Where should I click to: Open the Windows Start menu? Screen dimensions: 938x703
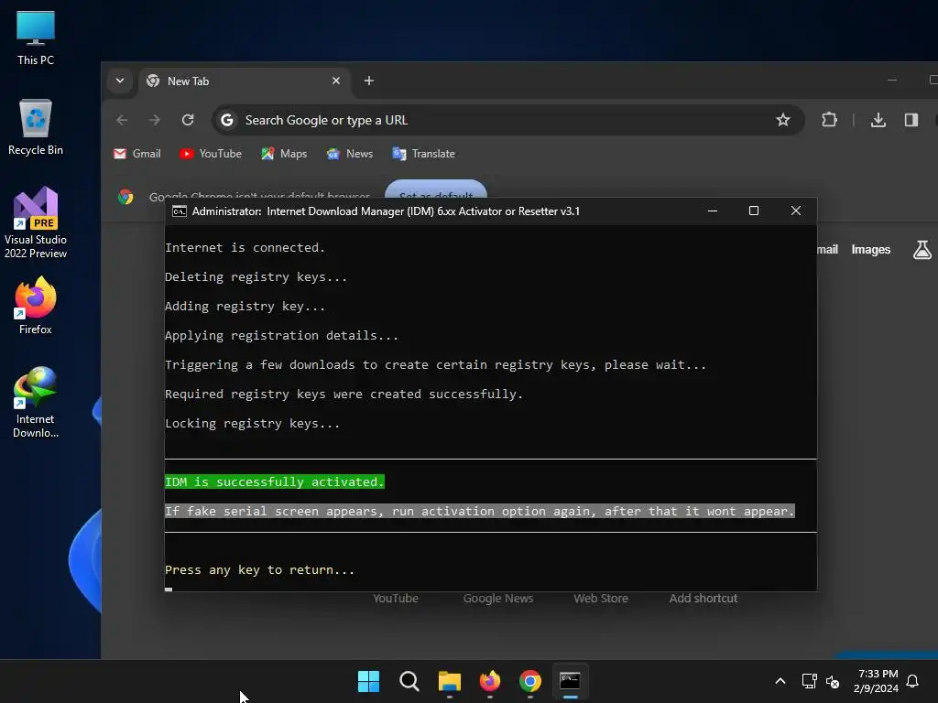(x=368, y=681)
